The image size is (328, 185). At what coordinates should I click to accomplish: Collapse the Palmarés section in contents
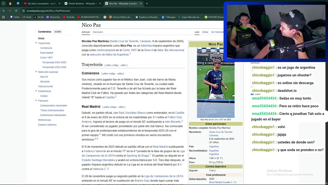coord(36,100)
